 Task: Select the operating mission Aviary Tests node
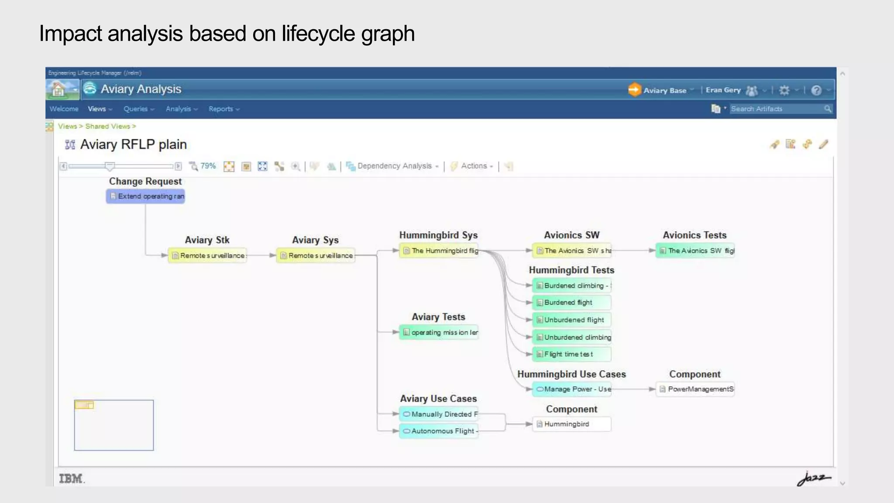pos(439,332)
